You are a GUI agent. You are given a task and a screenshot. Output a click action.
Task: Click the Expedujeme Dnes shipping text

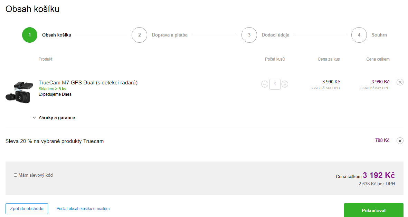[x=55, y=94]
